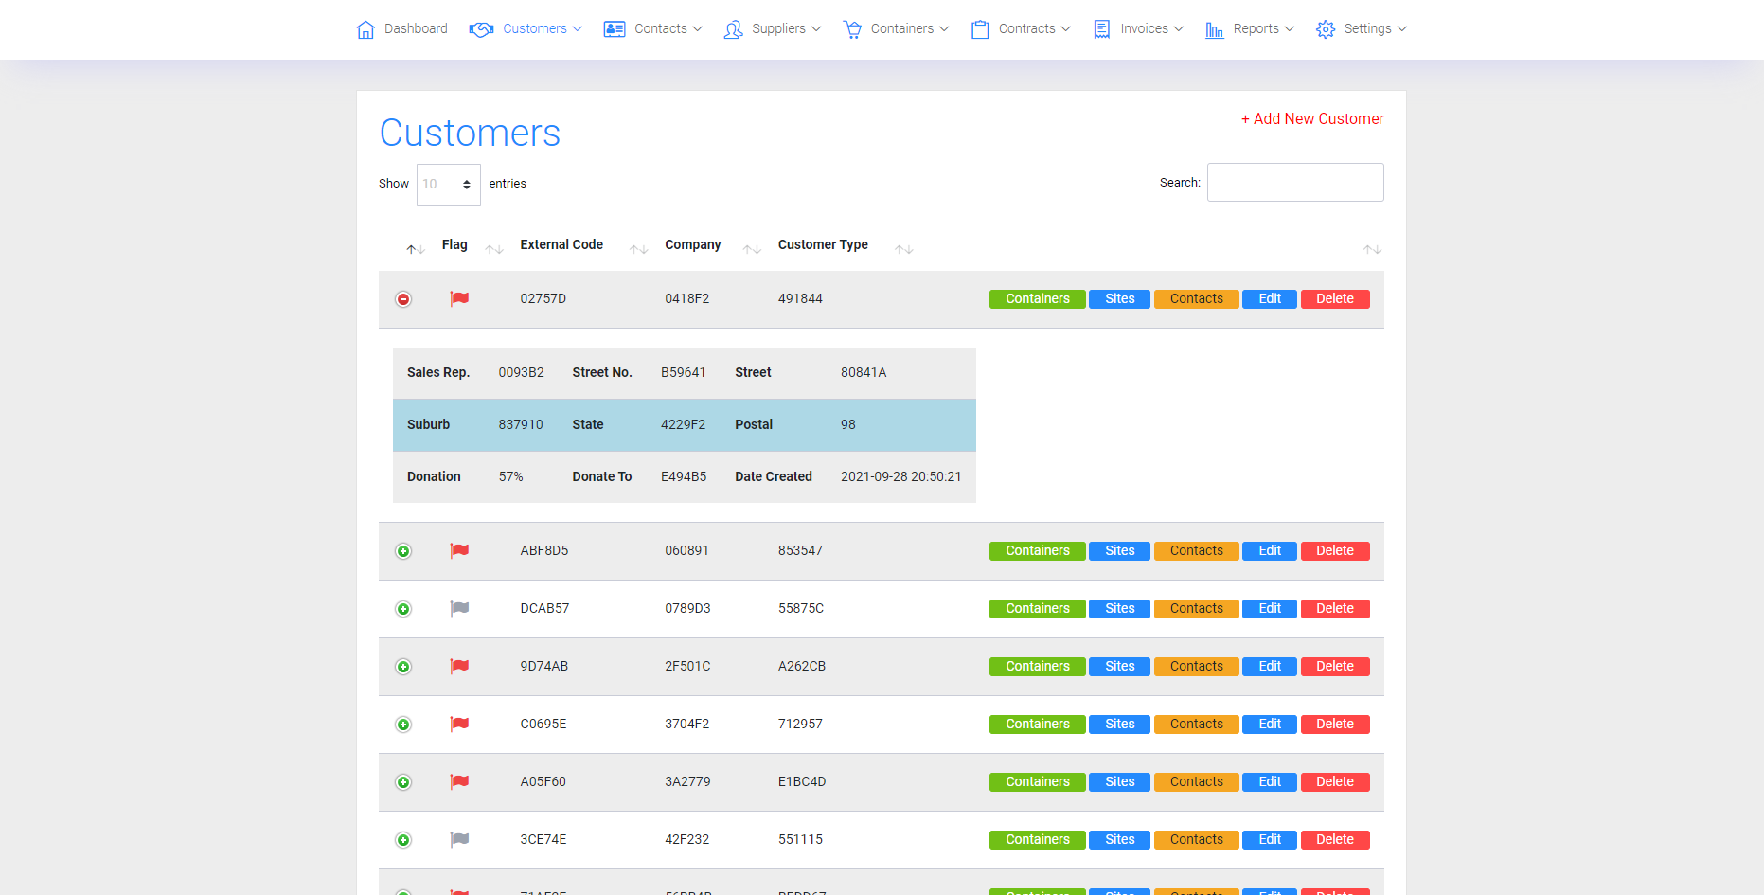Open Containers for customer C0695E

[x=1037, y=725]
